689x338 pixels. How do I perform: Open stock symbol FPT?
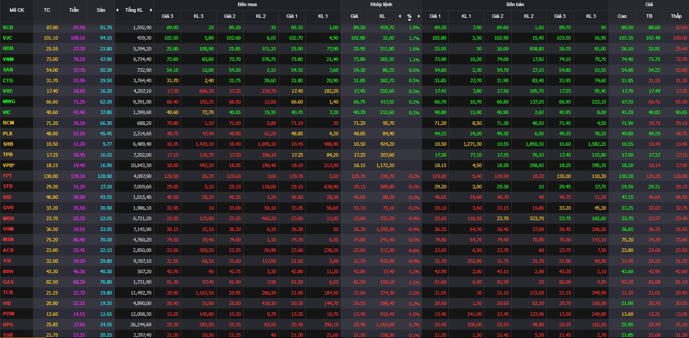tap(7, 176)
